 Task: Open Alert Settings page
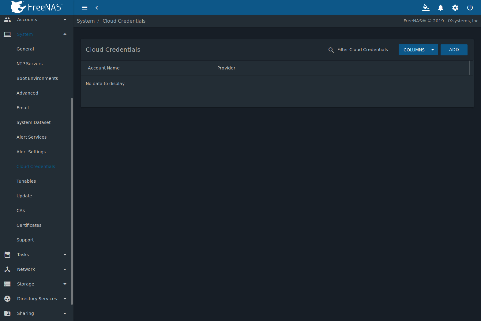point(31,152)
